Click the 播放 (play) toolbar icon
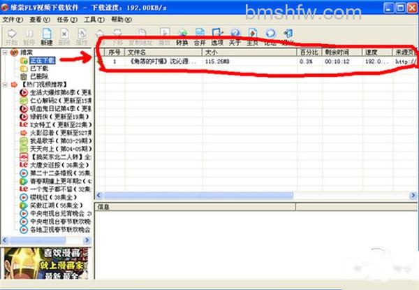Screen dimensions: 419x290 pyautogui.click(x=165, y=34)
